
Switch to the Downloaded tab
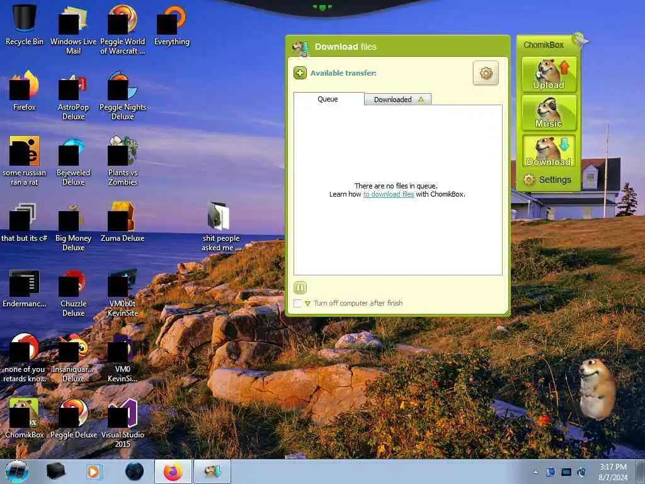point(398,99)
